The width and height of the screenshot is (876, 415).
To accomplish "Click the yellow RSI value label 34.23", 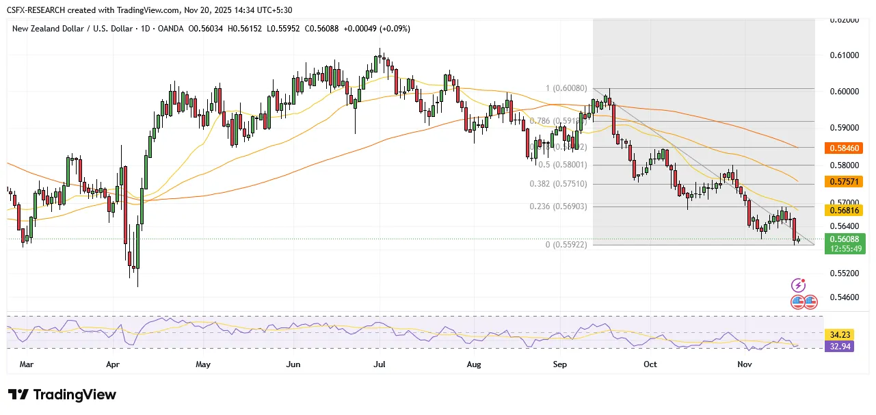I will click(x=840, y=335).
